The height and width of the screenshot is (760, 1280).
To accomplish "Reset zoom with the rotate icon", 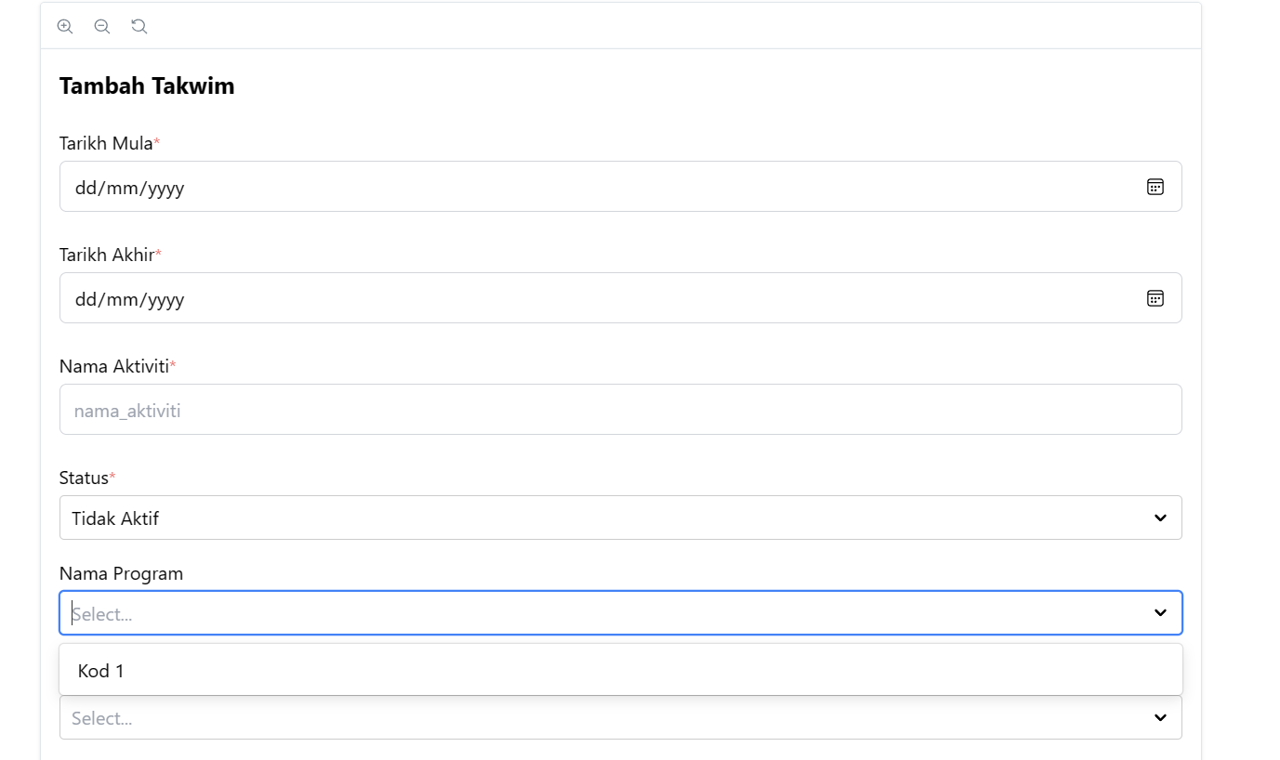I will coord(139,26).
